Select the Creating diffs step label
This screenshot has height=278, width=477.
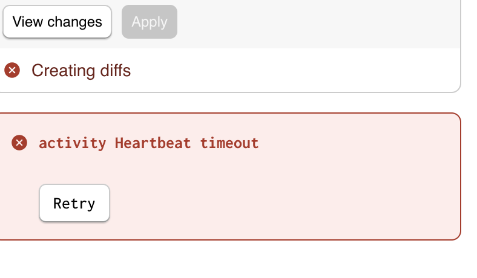pos(81,71)
